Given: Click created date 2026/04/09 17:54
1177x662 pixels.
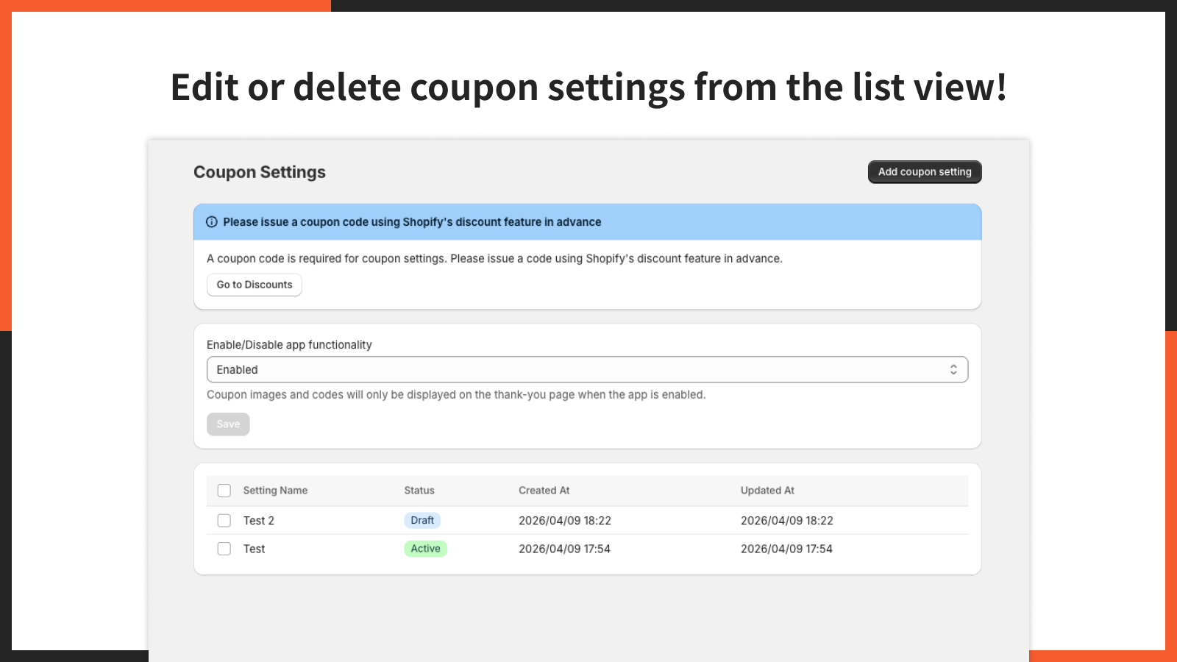Looking at the screenshot, I should pyautogui.click(x=564, y=549).
